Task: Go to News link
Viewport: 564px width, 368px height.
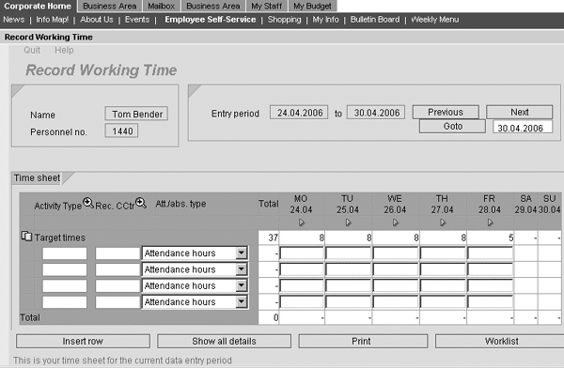Action: point(14,20)
